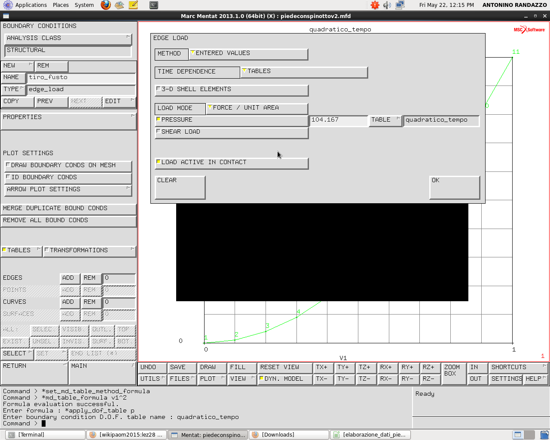550x440 pixels.
Task: Click the MAIN button
Action: pyautogui.click(x=103, y=373)
